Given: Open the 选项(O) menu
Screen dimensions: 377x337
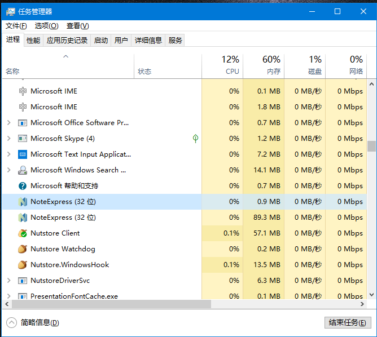Looking at the screenshot, I should click(46, 26).
